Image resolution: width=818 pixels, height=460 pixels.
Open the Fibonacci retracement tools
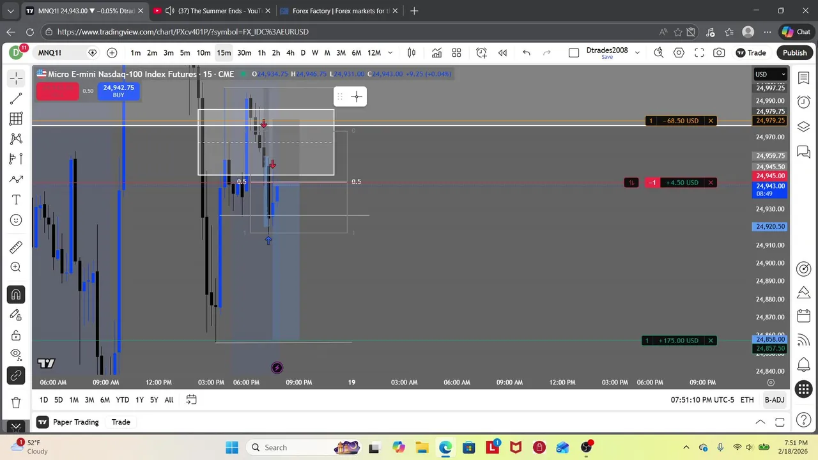[x=16, y=119]
